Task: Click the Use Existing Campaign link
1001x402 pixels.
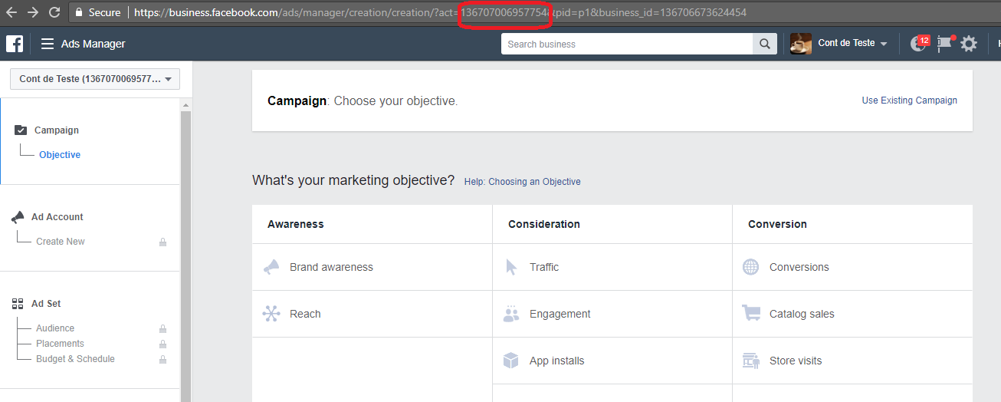Action: tap(909, 100)
